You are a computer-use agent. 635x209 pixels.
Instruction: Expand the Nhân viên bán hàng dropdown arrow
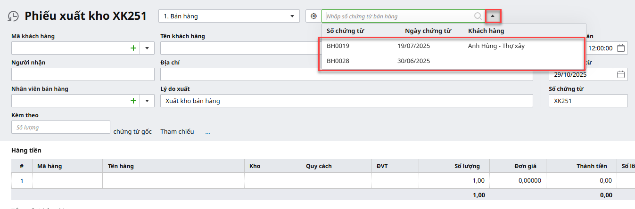pyautogui.click(x=147, y=101)
